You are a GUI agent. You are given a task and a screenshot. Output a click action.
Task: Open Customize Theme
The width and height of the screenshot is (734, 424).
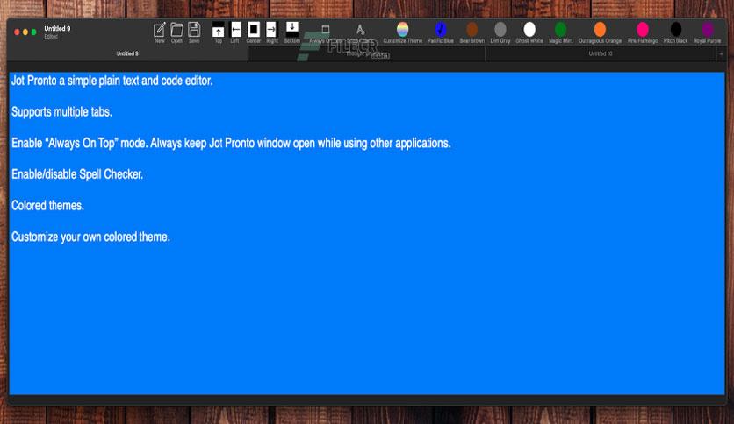[x=402, y=30]
